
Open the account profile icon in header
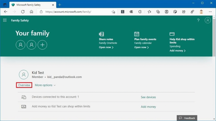pos(208,20)
